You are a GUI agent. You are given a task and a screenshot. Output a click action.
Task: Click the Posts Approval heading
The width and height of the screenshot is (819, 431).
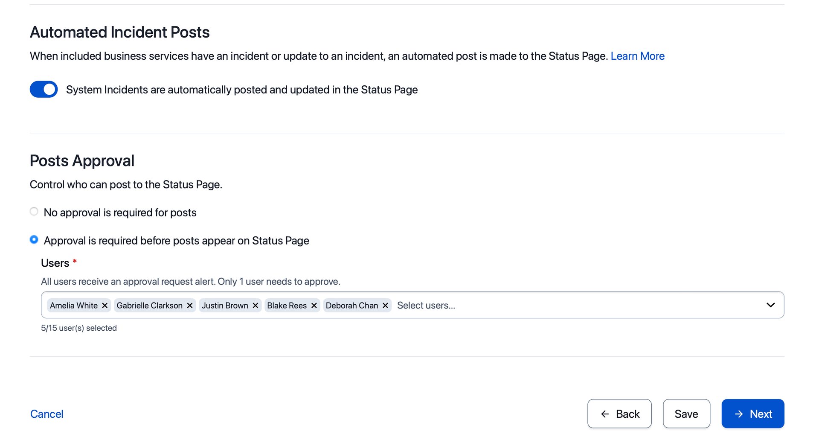tap(82, 161)
